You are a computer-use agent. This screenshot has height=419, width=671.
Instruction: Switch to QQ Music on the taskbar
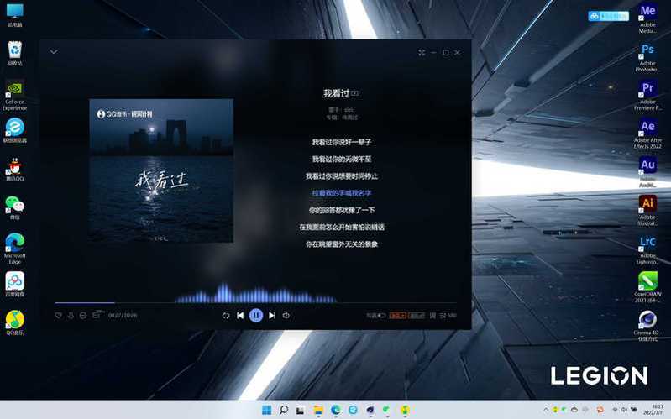(405, 410)
